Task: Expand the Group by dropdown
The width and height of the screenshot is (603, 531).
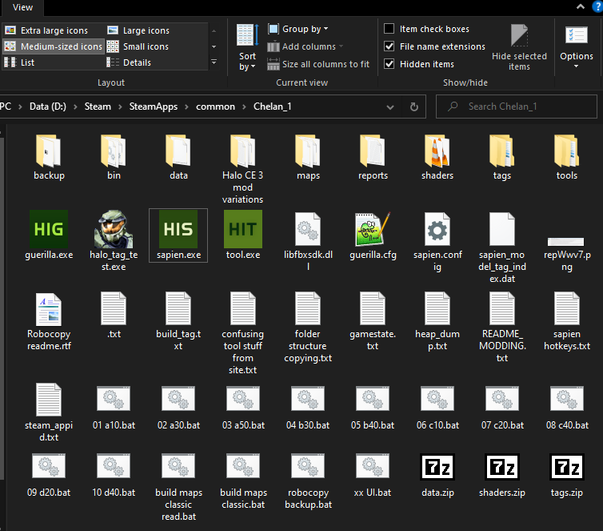Action: 303,29
